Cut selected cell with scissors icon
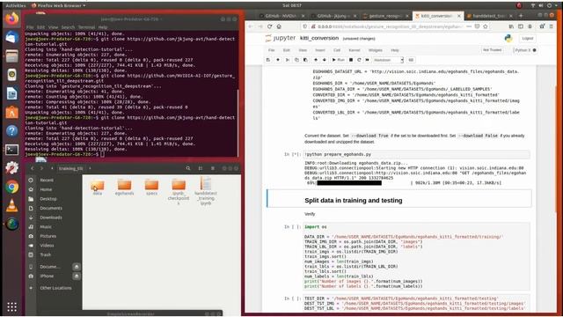This screenshot has height=317, width=563. pos(288,60)
